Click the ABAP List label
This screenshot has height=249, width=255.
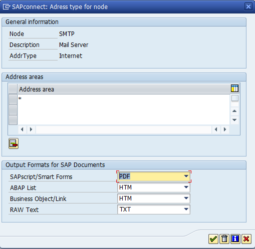(x=23, y=188)
